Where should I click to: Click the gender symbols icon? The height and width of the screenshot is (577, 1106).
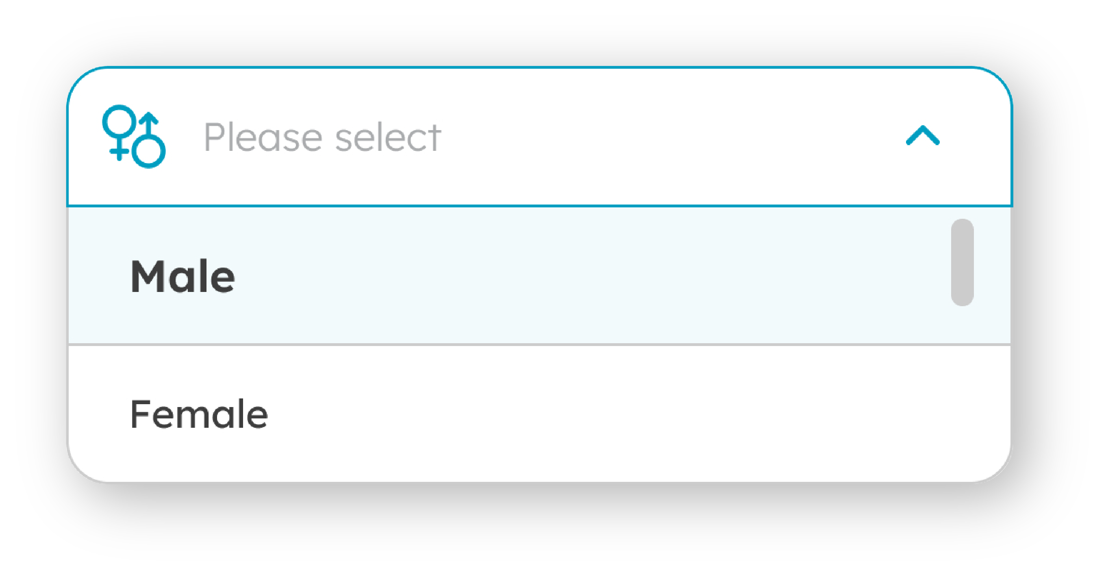pyautogui.click(x=134, y=137)
